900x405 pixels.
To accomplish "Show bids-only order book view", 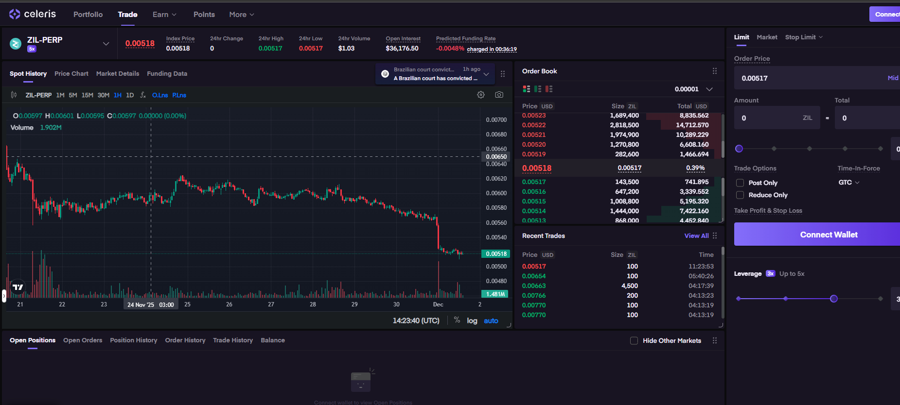I will 538,89.
